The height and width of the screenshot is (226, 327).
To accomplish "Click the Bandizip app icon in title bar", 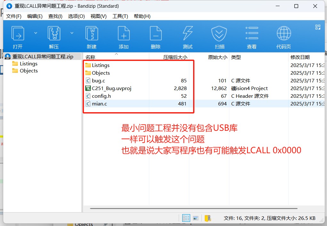I will (9, 6).
